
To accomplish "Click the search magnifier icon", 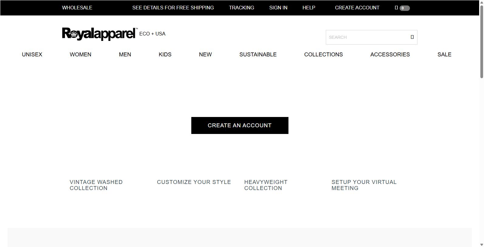I will point(412,37).
